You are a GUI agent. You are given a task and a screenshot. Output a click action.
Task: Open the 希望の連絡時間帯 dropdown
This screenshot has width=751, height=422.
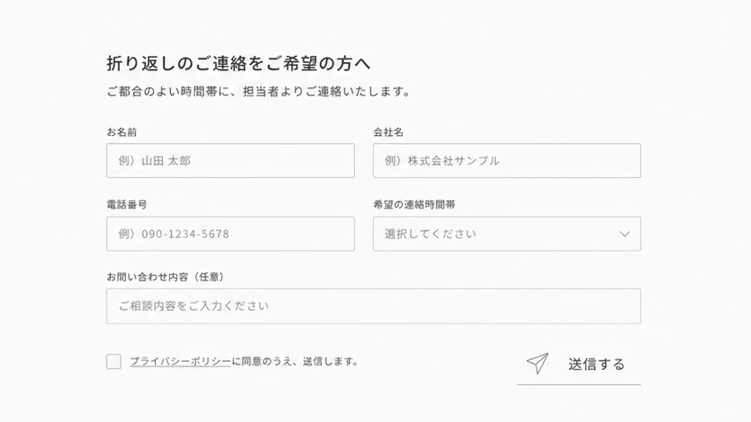coord(507,234)
